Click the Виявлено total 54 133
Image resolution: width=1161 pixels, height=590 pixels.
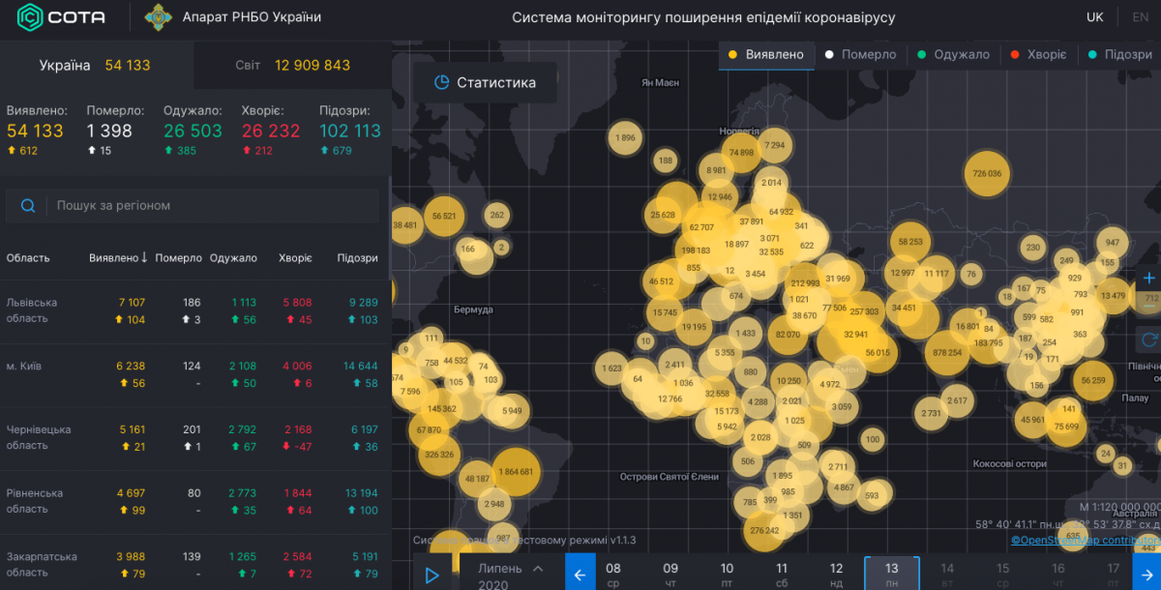coord(35,131)
